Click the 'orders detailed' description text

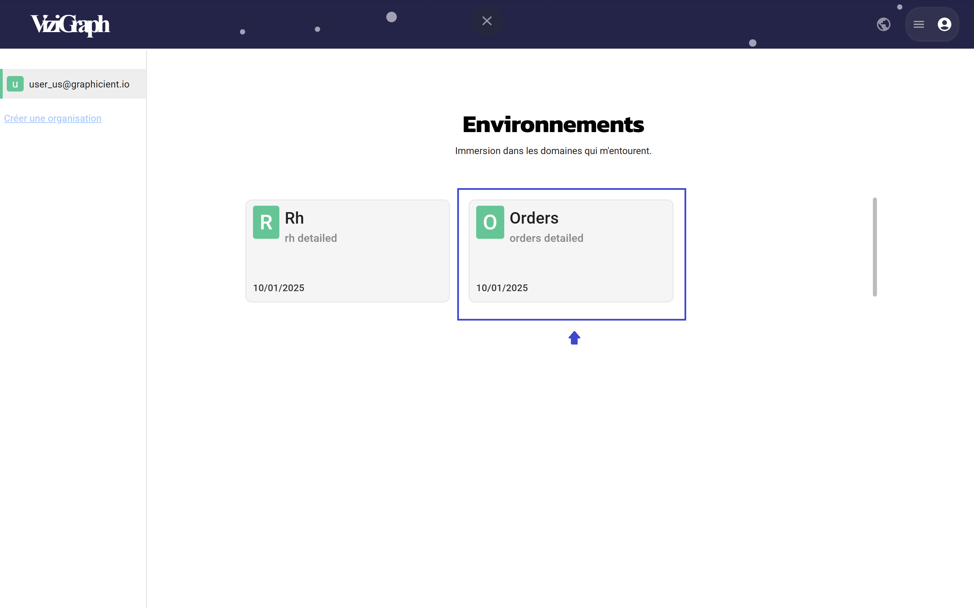point(546,238)
